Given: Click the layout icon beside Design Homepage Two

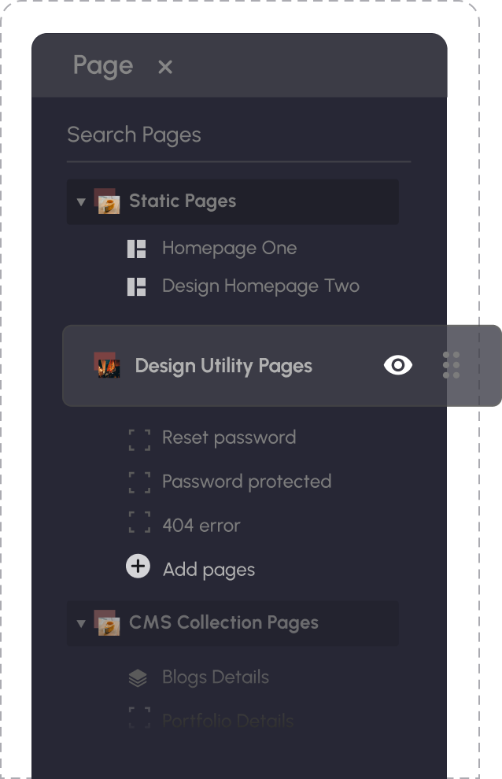Looking at the screenshot, I should [x=136, y=286].
